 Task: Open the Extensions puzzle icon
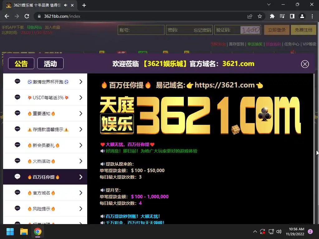click(x=272, y=16)
